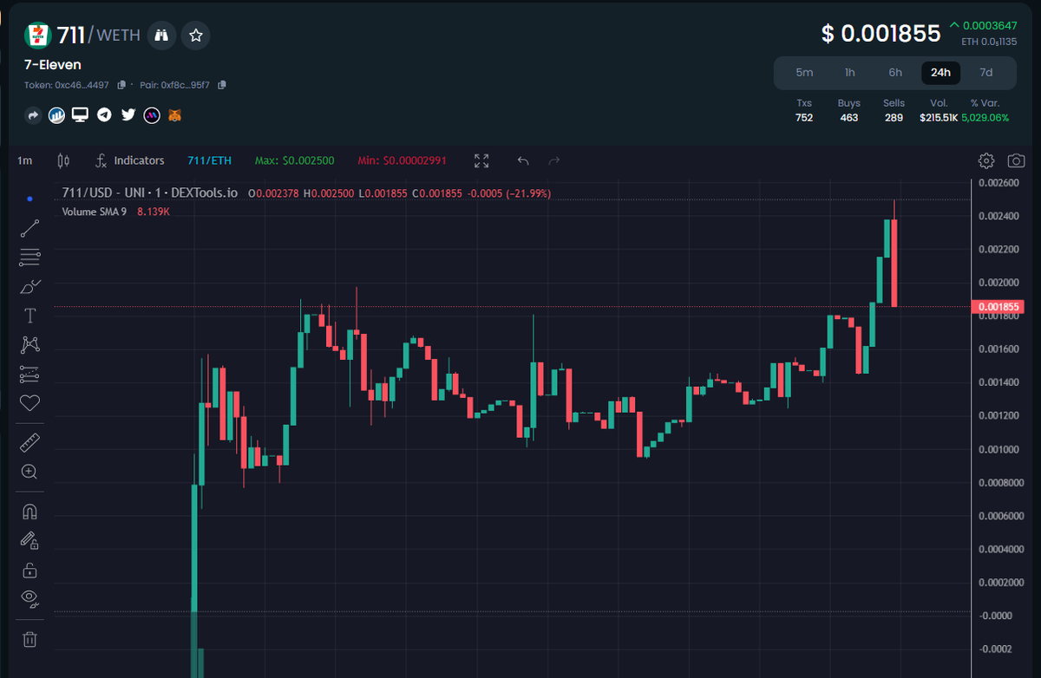Open the 1m chart timeframe selector
The height and width of the screenshot is (678, 1041).
pos(25,160)
